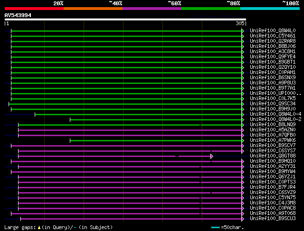Click the AV543994 query name

pos(18,15)
